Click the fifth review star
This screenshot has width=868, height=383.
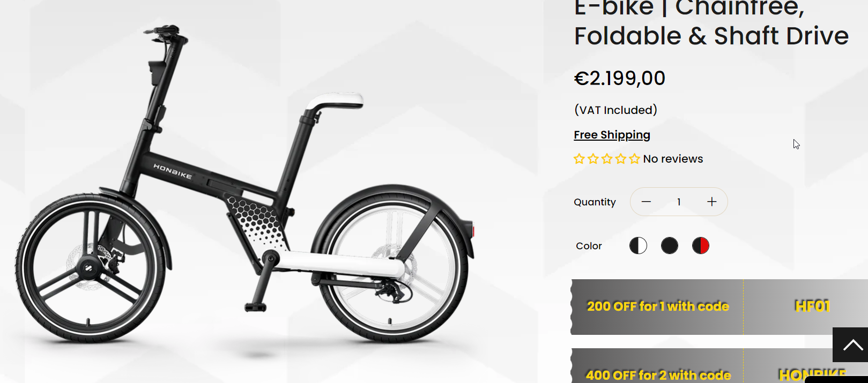click(x=635, y=159)
